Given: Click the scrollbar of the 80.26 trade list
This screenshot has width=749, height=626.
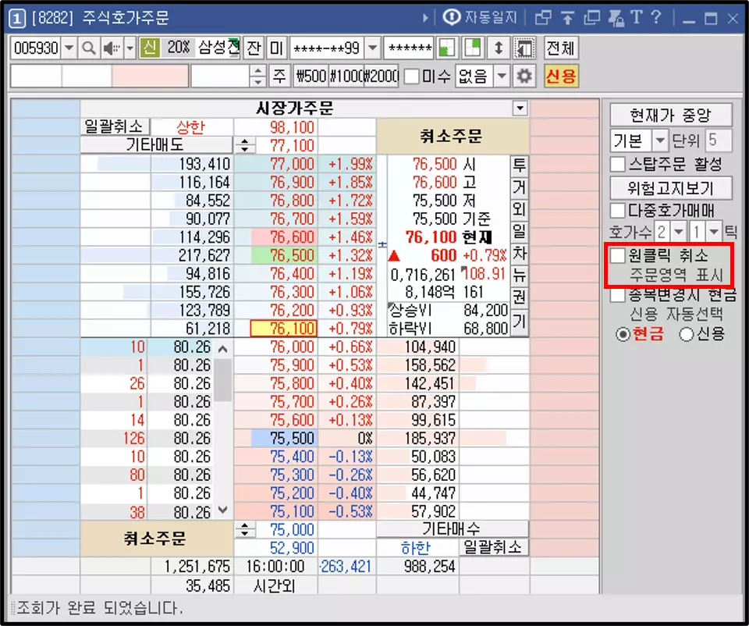Looking at the screenshot, I should tap(222, 430).
